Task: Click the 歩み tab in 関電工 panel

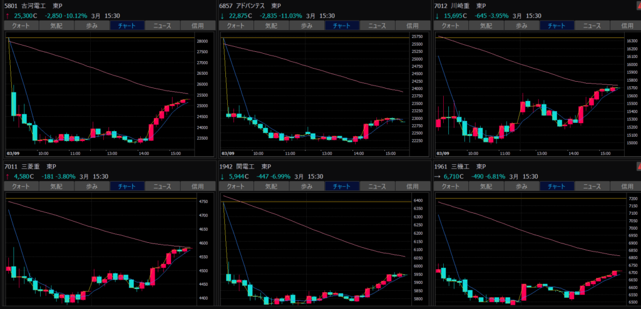Action: [306, 186]
